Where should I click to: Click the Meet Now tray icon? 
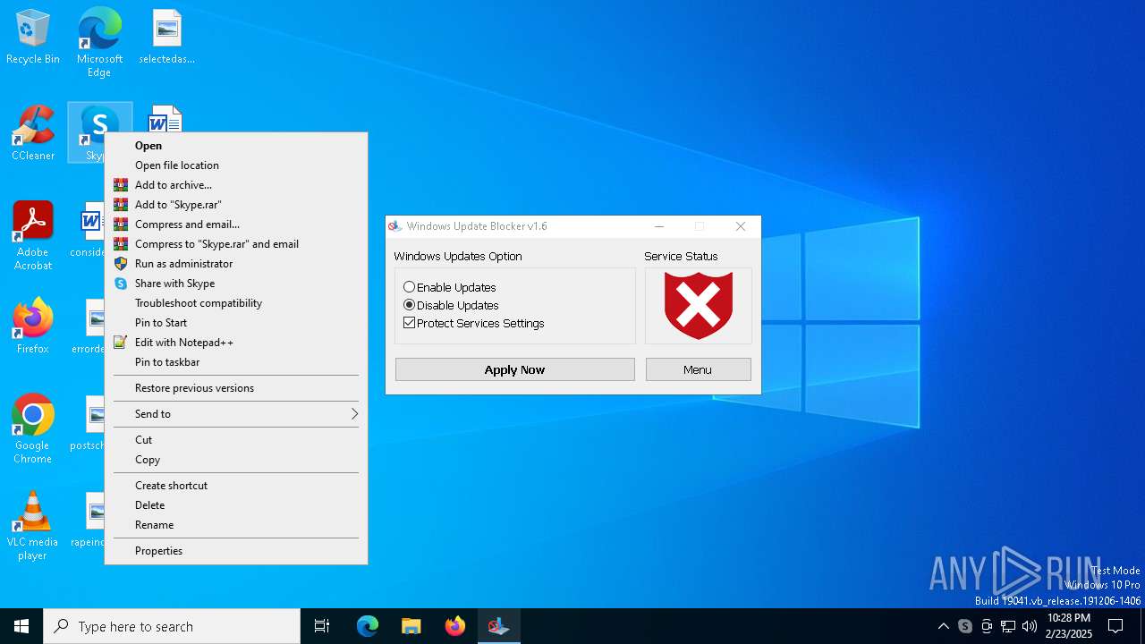987,626
